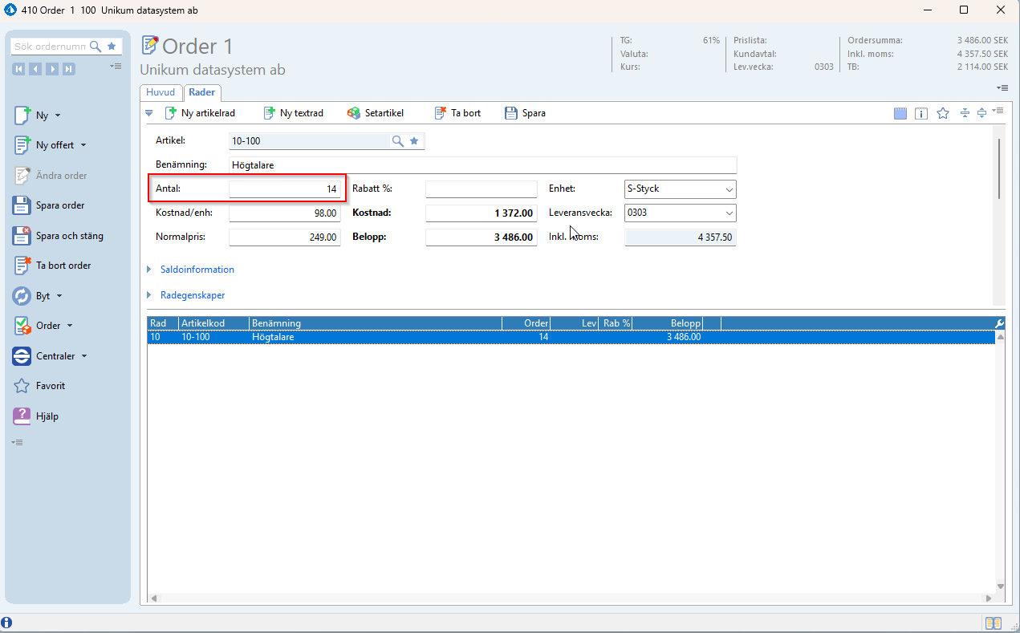This screenshot has height=633, width=1020.
Task: Switch to the Huvud tab
Action: pos(161,92)
